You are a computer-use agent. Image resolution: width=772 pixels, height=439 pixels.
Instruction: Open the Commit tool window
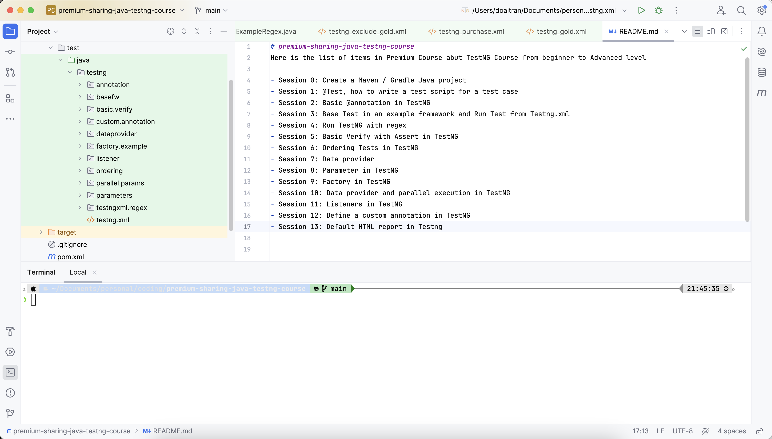[10, 52]
